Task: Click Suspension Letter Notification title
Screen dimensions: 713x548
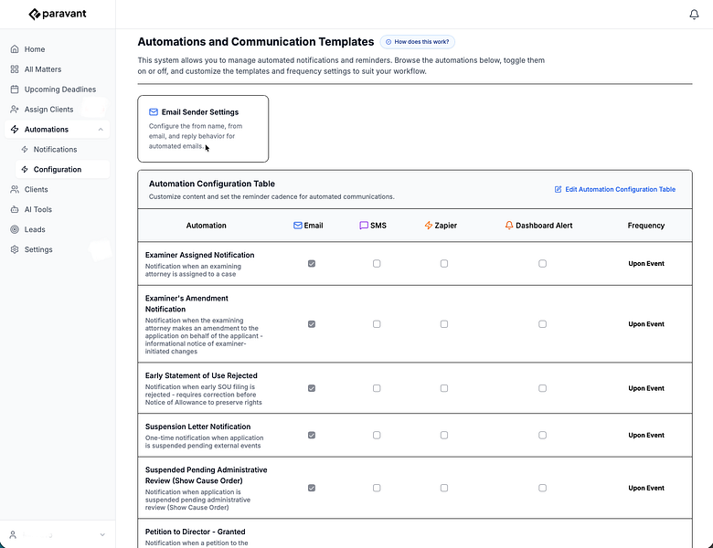Action: (x=197, y=427)
